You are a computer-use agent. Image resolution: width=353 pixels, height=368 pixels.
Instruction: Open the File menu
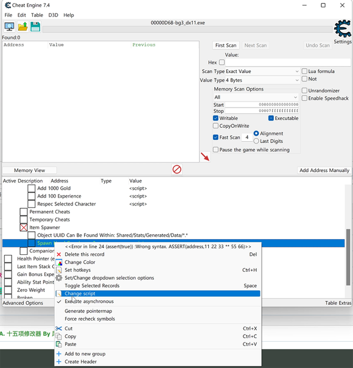(x=9, y=15)
